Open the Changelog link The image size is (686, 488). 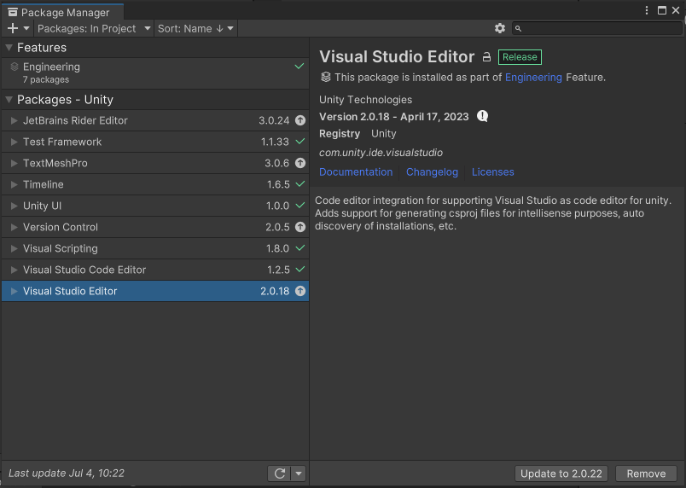(x=432, y=171)
